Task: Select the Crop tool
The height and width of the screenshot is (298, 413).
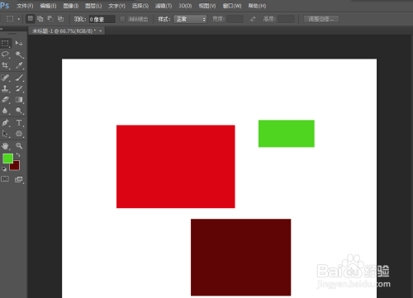Action: [x=5, y=65]
